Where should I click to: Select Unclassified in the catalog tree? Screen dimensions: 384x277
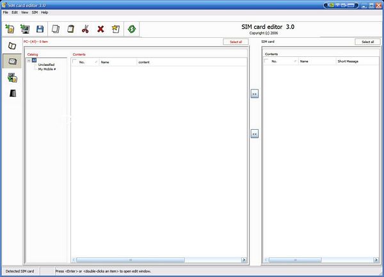[x=46, y=65]
